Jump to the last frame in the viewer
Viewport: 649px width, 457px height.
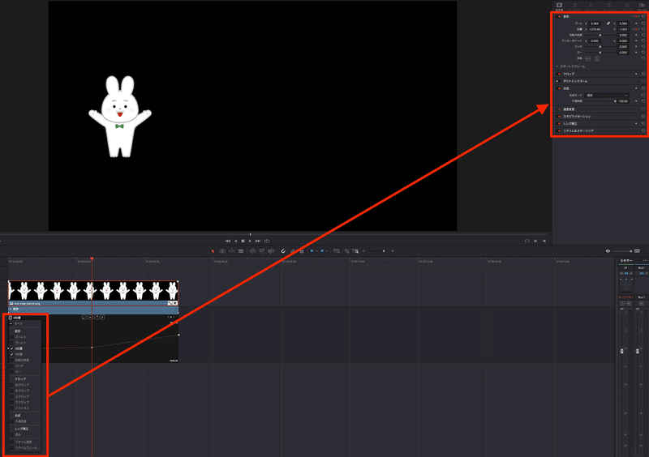258,241
